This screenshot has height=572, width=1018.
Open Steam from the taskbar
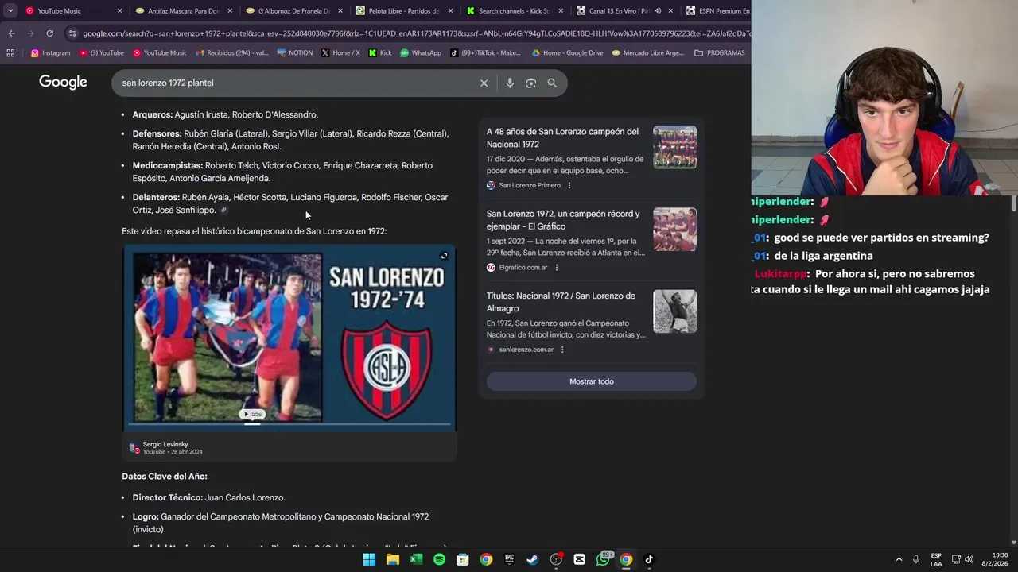533,559
